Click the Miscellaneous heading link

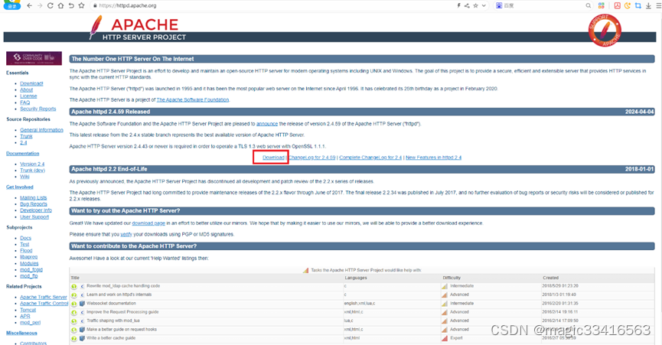(x=21, y=334)
